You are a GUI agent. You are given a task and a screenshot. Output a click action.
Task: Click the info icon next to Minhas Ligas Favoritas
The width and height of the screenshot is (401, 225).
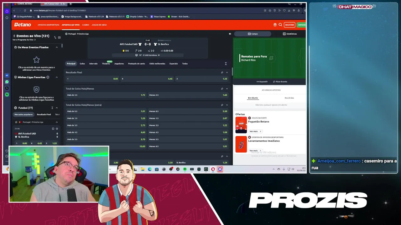[x=48, y=77]
